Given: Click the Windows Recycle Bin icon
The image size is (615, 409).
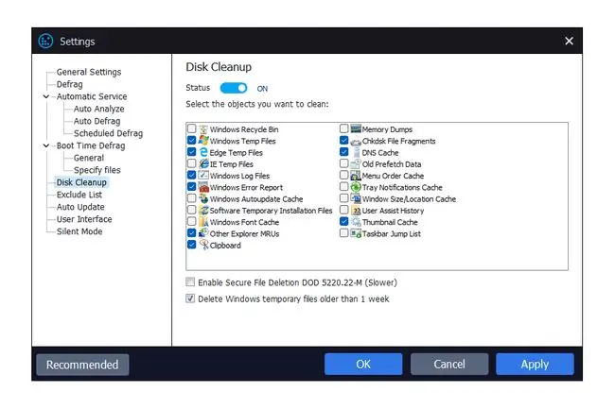Looking at the screenshot, I should pyautogui.click(x=203, y=129).
